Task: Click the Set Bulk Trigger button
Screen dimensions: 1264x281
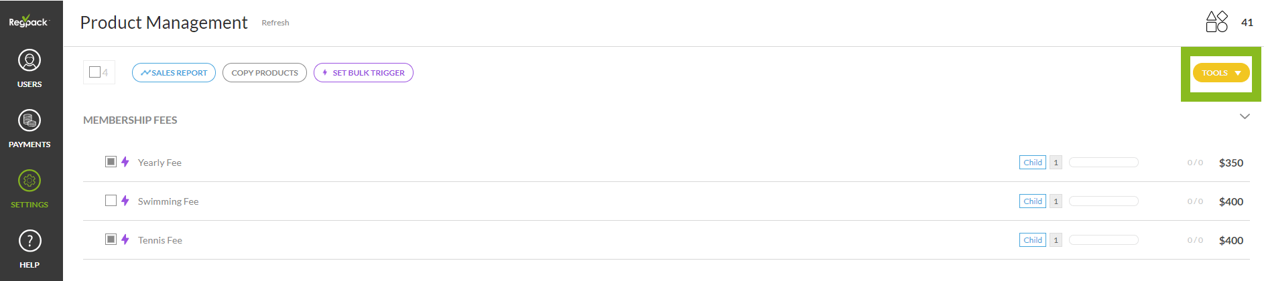Action: point(363,73)
